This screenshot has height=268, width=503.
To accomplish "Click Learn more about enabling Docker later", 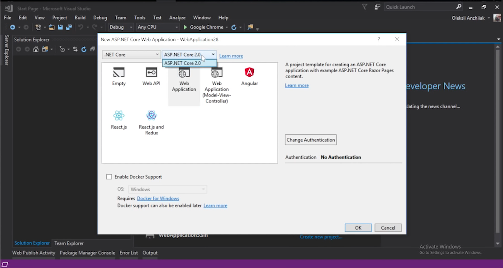I will tap(215, 206).
